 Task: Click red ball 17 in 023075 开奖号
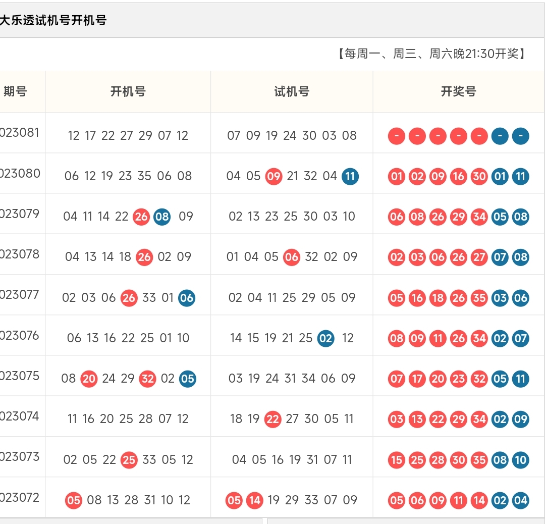pyautogui.click(x=417, y=379)
